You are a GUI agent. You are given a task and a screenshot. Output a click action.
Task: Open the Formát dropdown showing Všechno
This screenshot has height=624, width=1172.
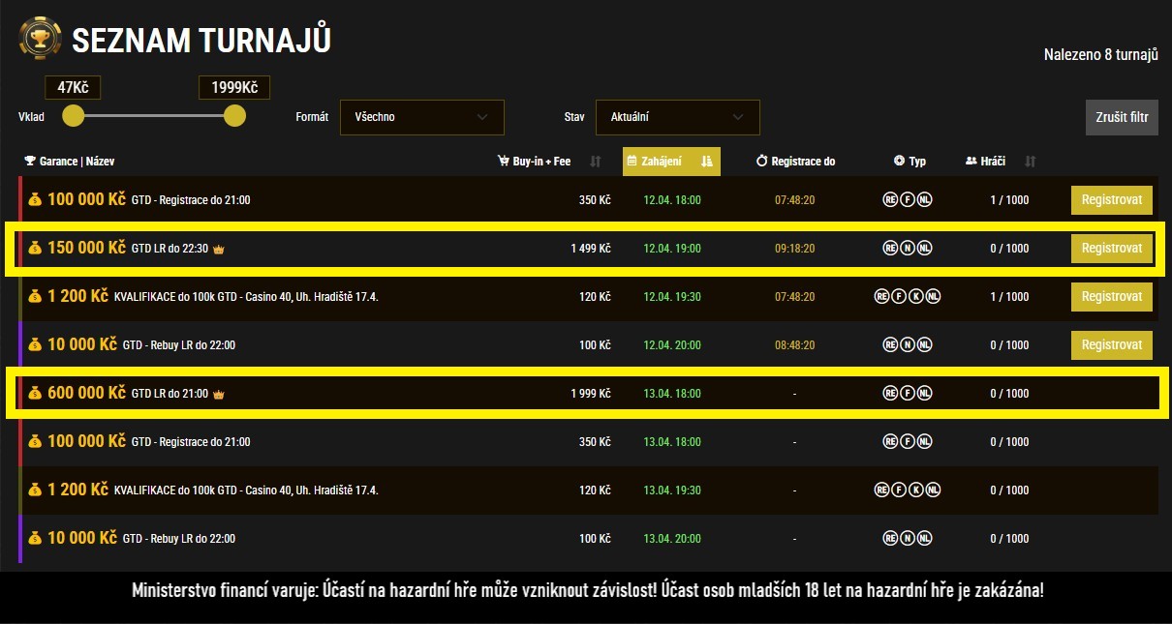422,117
